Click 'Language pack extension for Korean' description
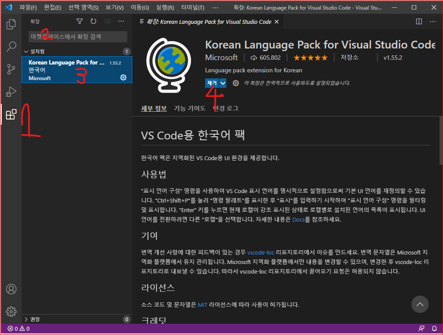The image size is (443, 335). 254,71
